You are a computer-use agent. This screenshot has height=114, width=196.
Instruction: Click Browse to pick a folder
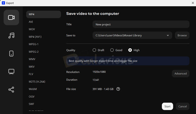(182, 35)
